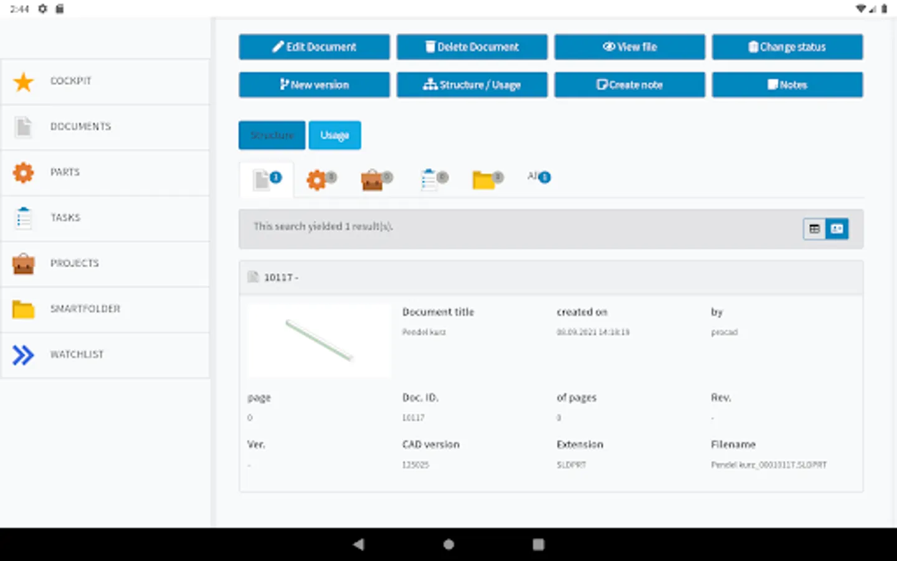Switch to the Structure toggle
Viewport: 897px width, 561px height.
[x=272, y=135]
